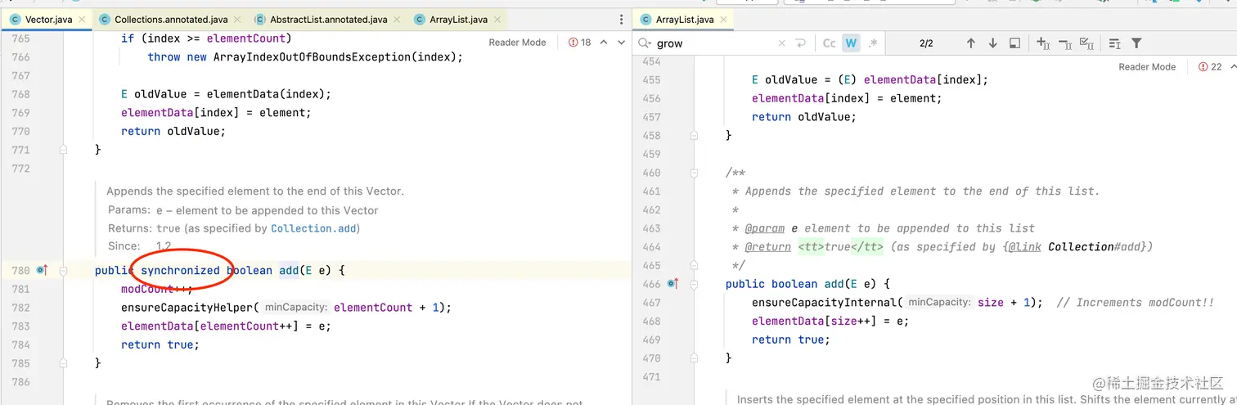The width and height of the screenshot is (1237, 405).
Task: Click 'elementData[size++] = e;' on line 468
Action: click(x=830, y=321)
